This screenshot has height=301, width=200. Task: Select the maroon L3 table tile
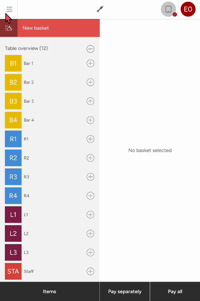(13, 252)
